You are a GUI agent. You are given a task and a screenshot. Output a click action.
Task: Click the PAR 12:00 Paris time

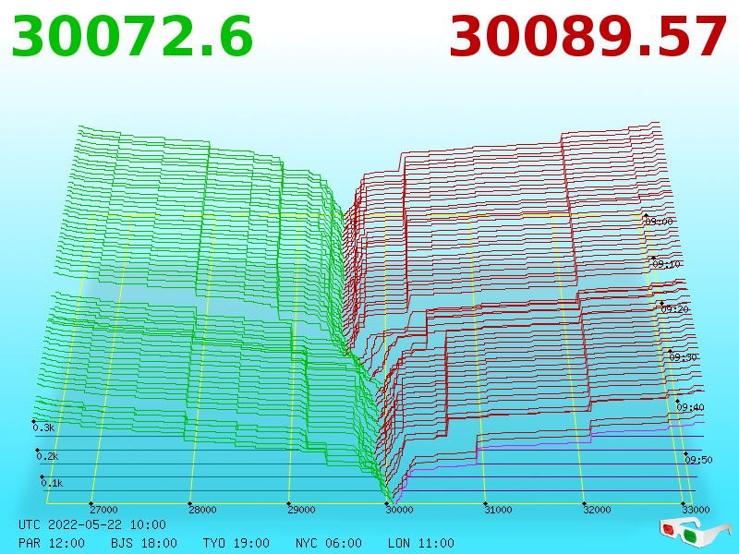click(x=52, y=543)
